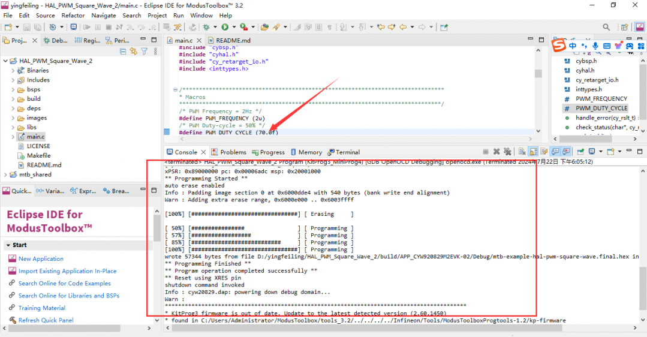
Task: Select PWM_FREQUENCY in the Outline view
Action: pos(601,99)
